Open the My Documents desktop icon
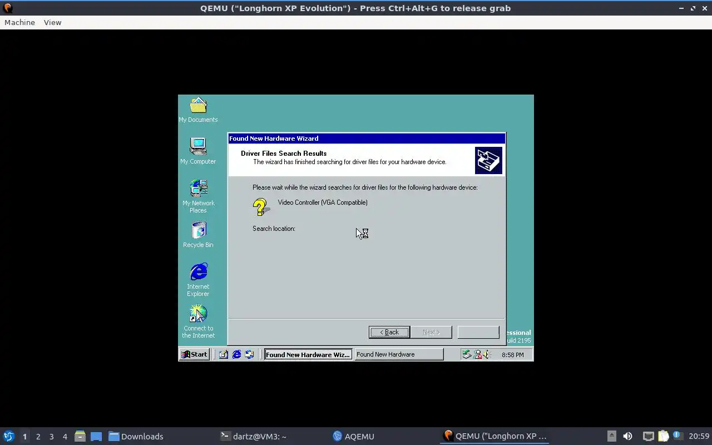Screen dimensions: 712x445 tap(198, 110)
